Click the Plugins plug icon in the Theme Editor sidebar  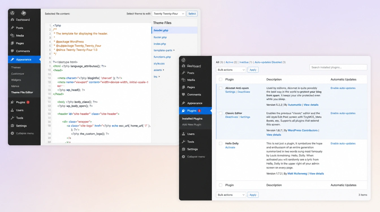pyautogui.click(x=12, y=102)
